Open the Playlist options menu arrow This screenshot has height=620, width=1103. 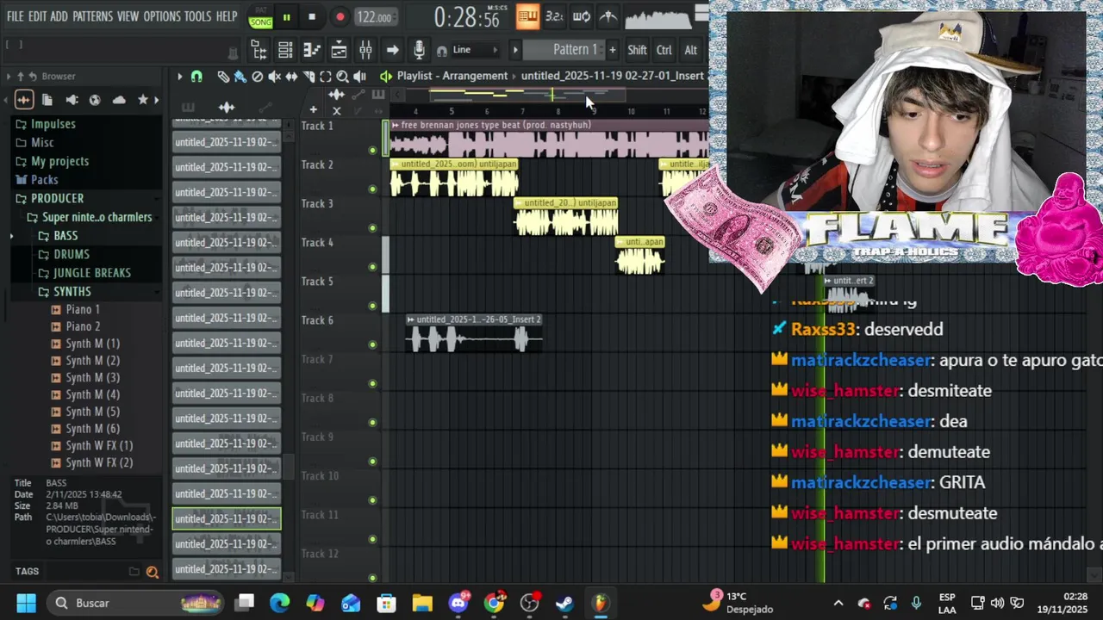tap(179, 77)
